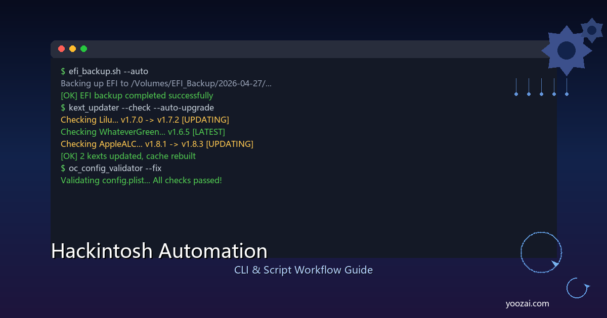607x318 pixels.
Task: Click the yellow minimize dot in terminal
Action: click(73, 49)
